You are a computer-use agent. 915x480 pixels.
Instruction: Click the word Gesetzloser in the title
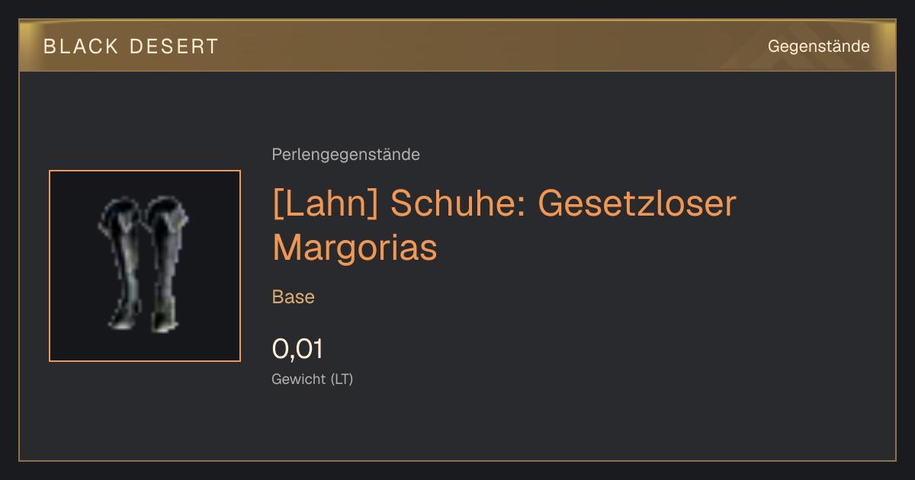click(x=637, y=203)
